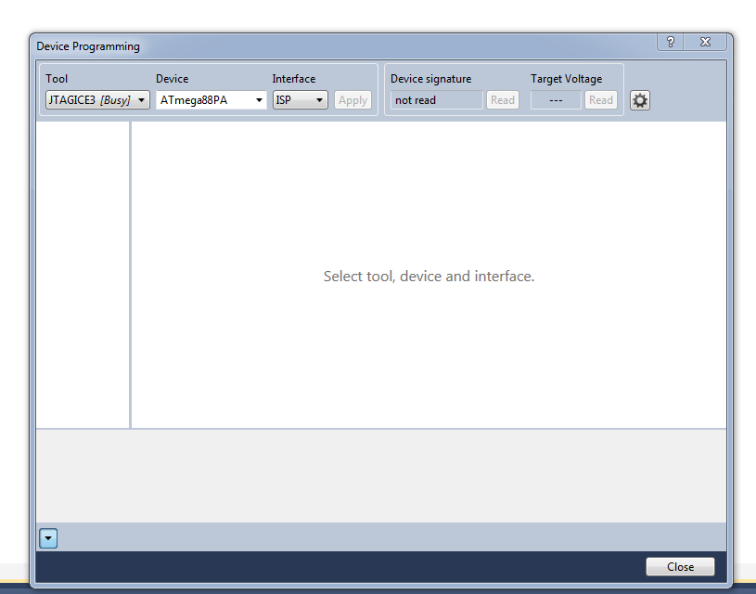The width and height of the screenshot is (756, 594).
Task: Click the Apply button
Action: pyautogui.click(x=352, y=99)
